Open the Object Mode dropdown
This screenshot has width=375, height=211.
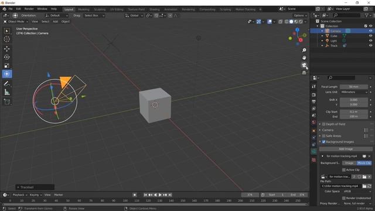coord(16,22)
